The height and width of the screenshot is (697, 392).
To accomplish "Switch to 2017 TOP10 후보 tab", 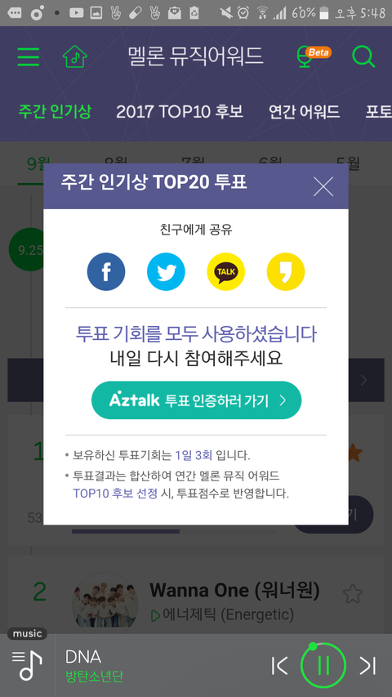I will pos(180,112).
